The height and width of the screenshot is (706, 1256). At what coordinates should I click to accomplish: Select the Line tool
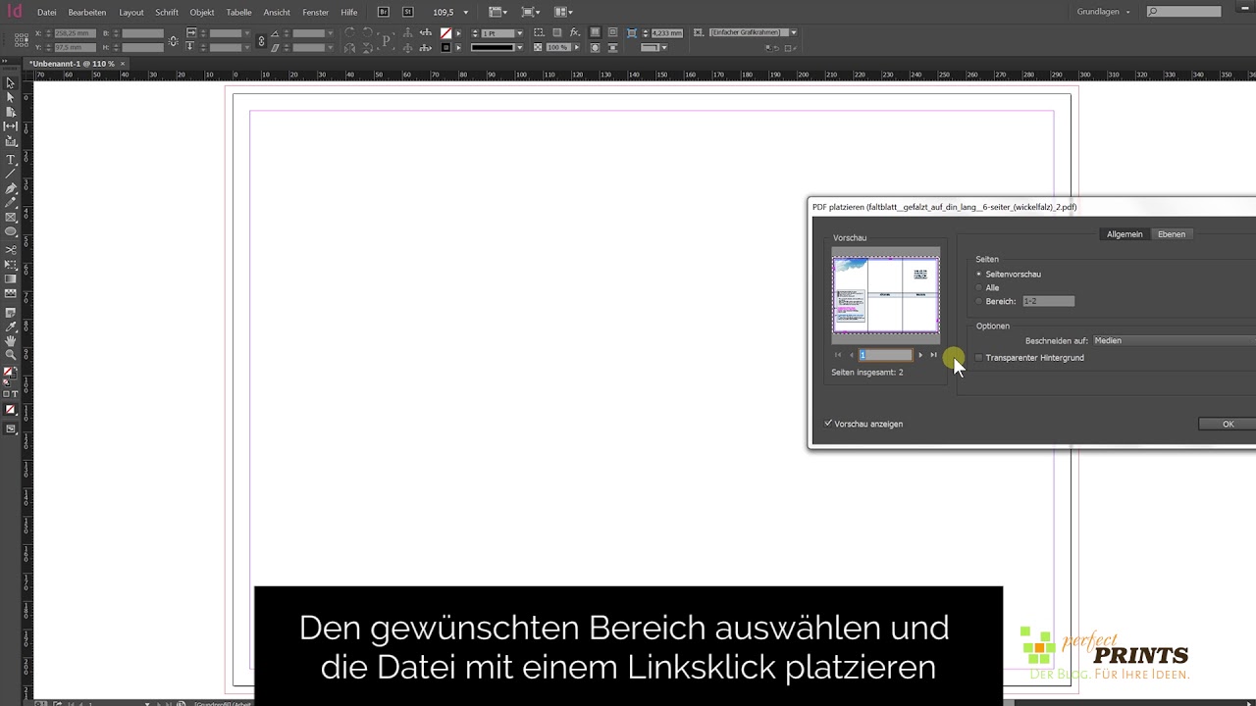pos(11,174)
